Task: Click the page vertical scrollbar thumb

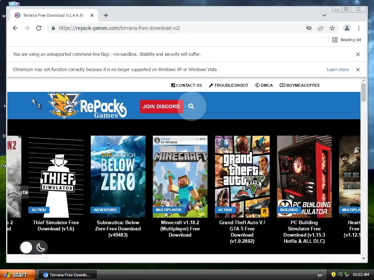Action: pyautogui.click(x=363, y=92)
